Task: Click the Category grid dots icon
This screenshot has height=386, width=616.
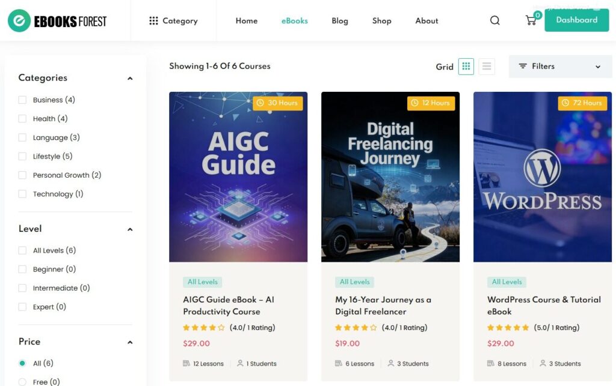Action: (x=153, y=21)
